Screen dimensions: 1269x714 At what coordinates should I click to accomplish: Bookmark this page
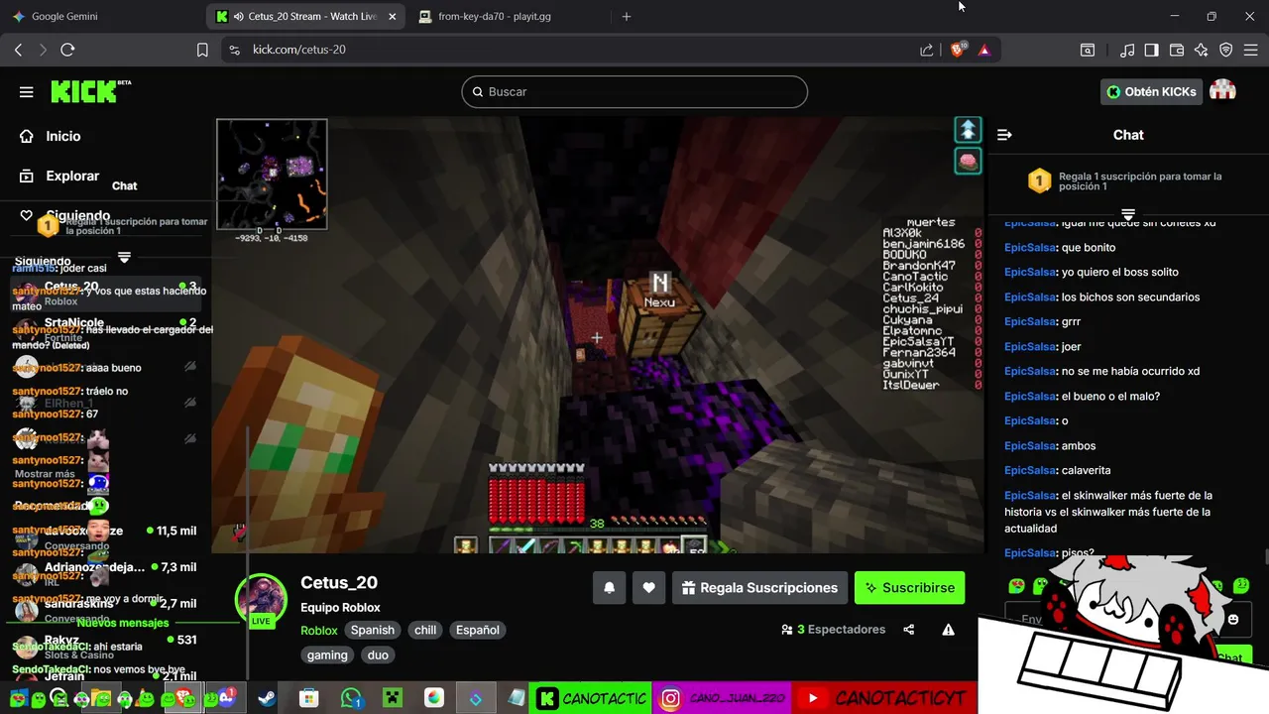click(x=202, y=50)
